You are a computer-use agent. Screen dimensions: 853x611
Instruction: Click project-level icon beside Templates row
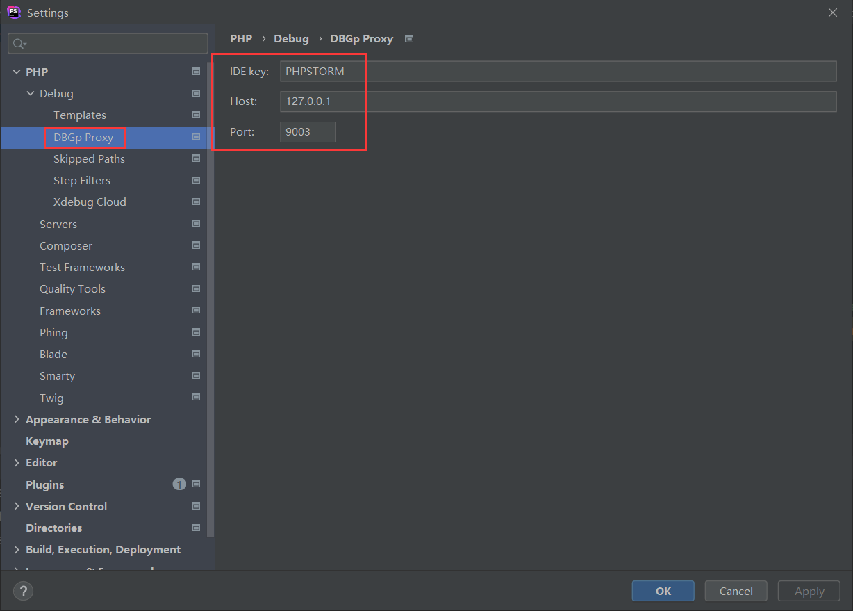click(x=196, y=115)
